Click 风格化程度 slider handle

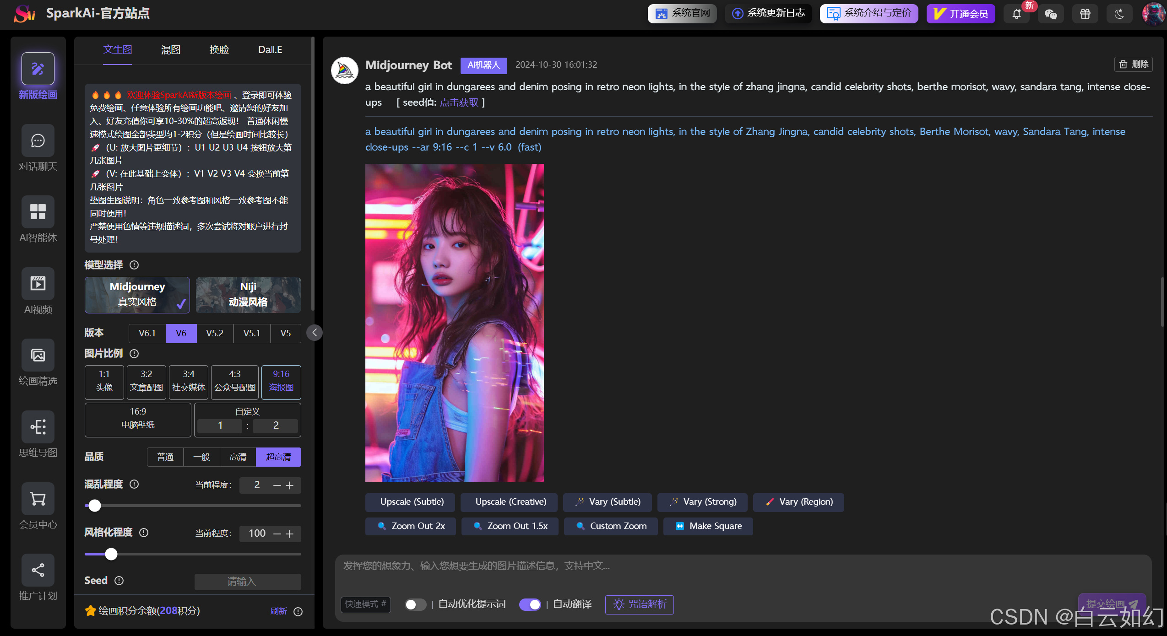(111, 554)
